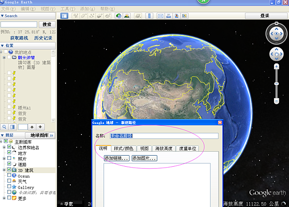Click 添加链接 button in dialog
Viewport: 289px width, 207px height.
[x=117, y=158]
